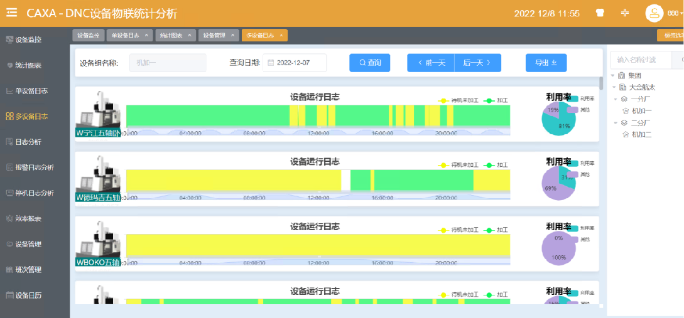This screenshot has height=318, width=684.
Task: Click the 输入名称过滤 filter input
Action: click(641, 60)
